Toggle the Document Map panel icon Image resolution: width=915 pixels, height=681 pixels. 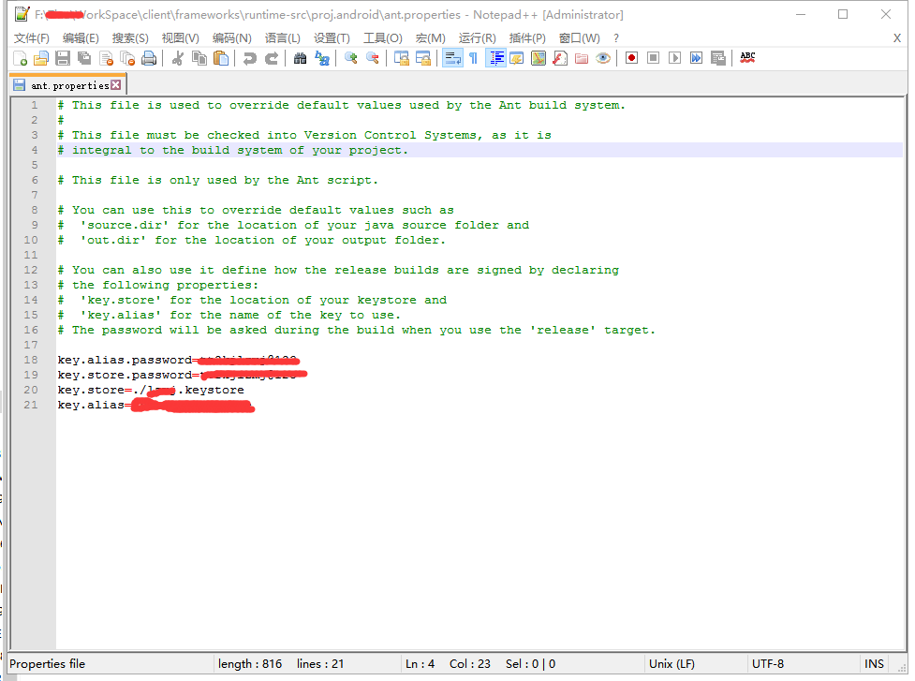(538, 58)
